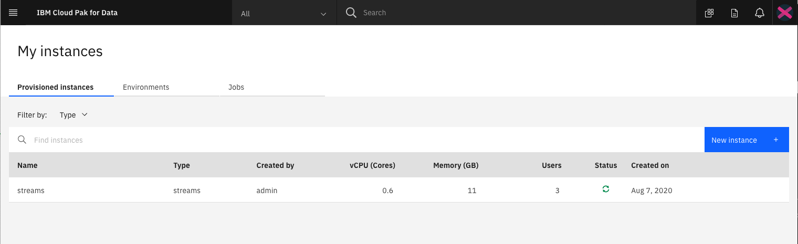Click the search magnifier icon in header

(351, 13)
